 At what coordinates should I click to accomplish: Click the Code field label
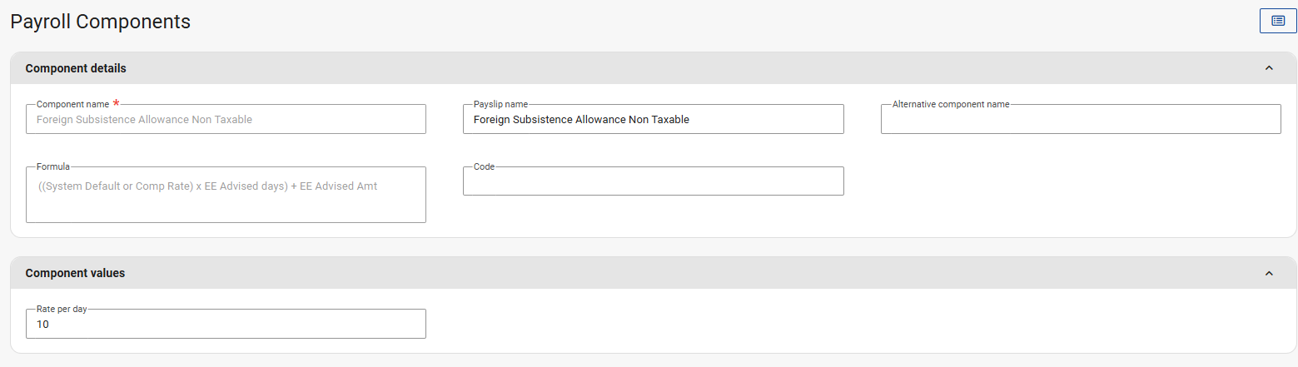pyautogui.click(x=484, y=167)
